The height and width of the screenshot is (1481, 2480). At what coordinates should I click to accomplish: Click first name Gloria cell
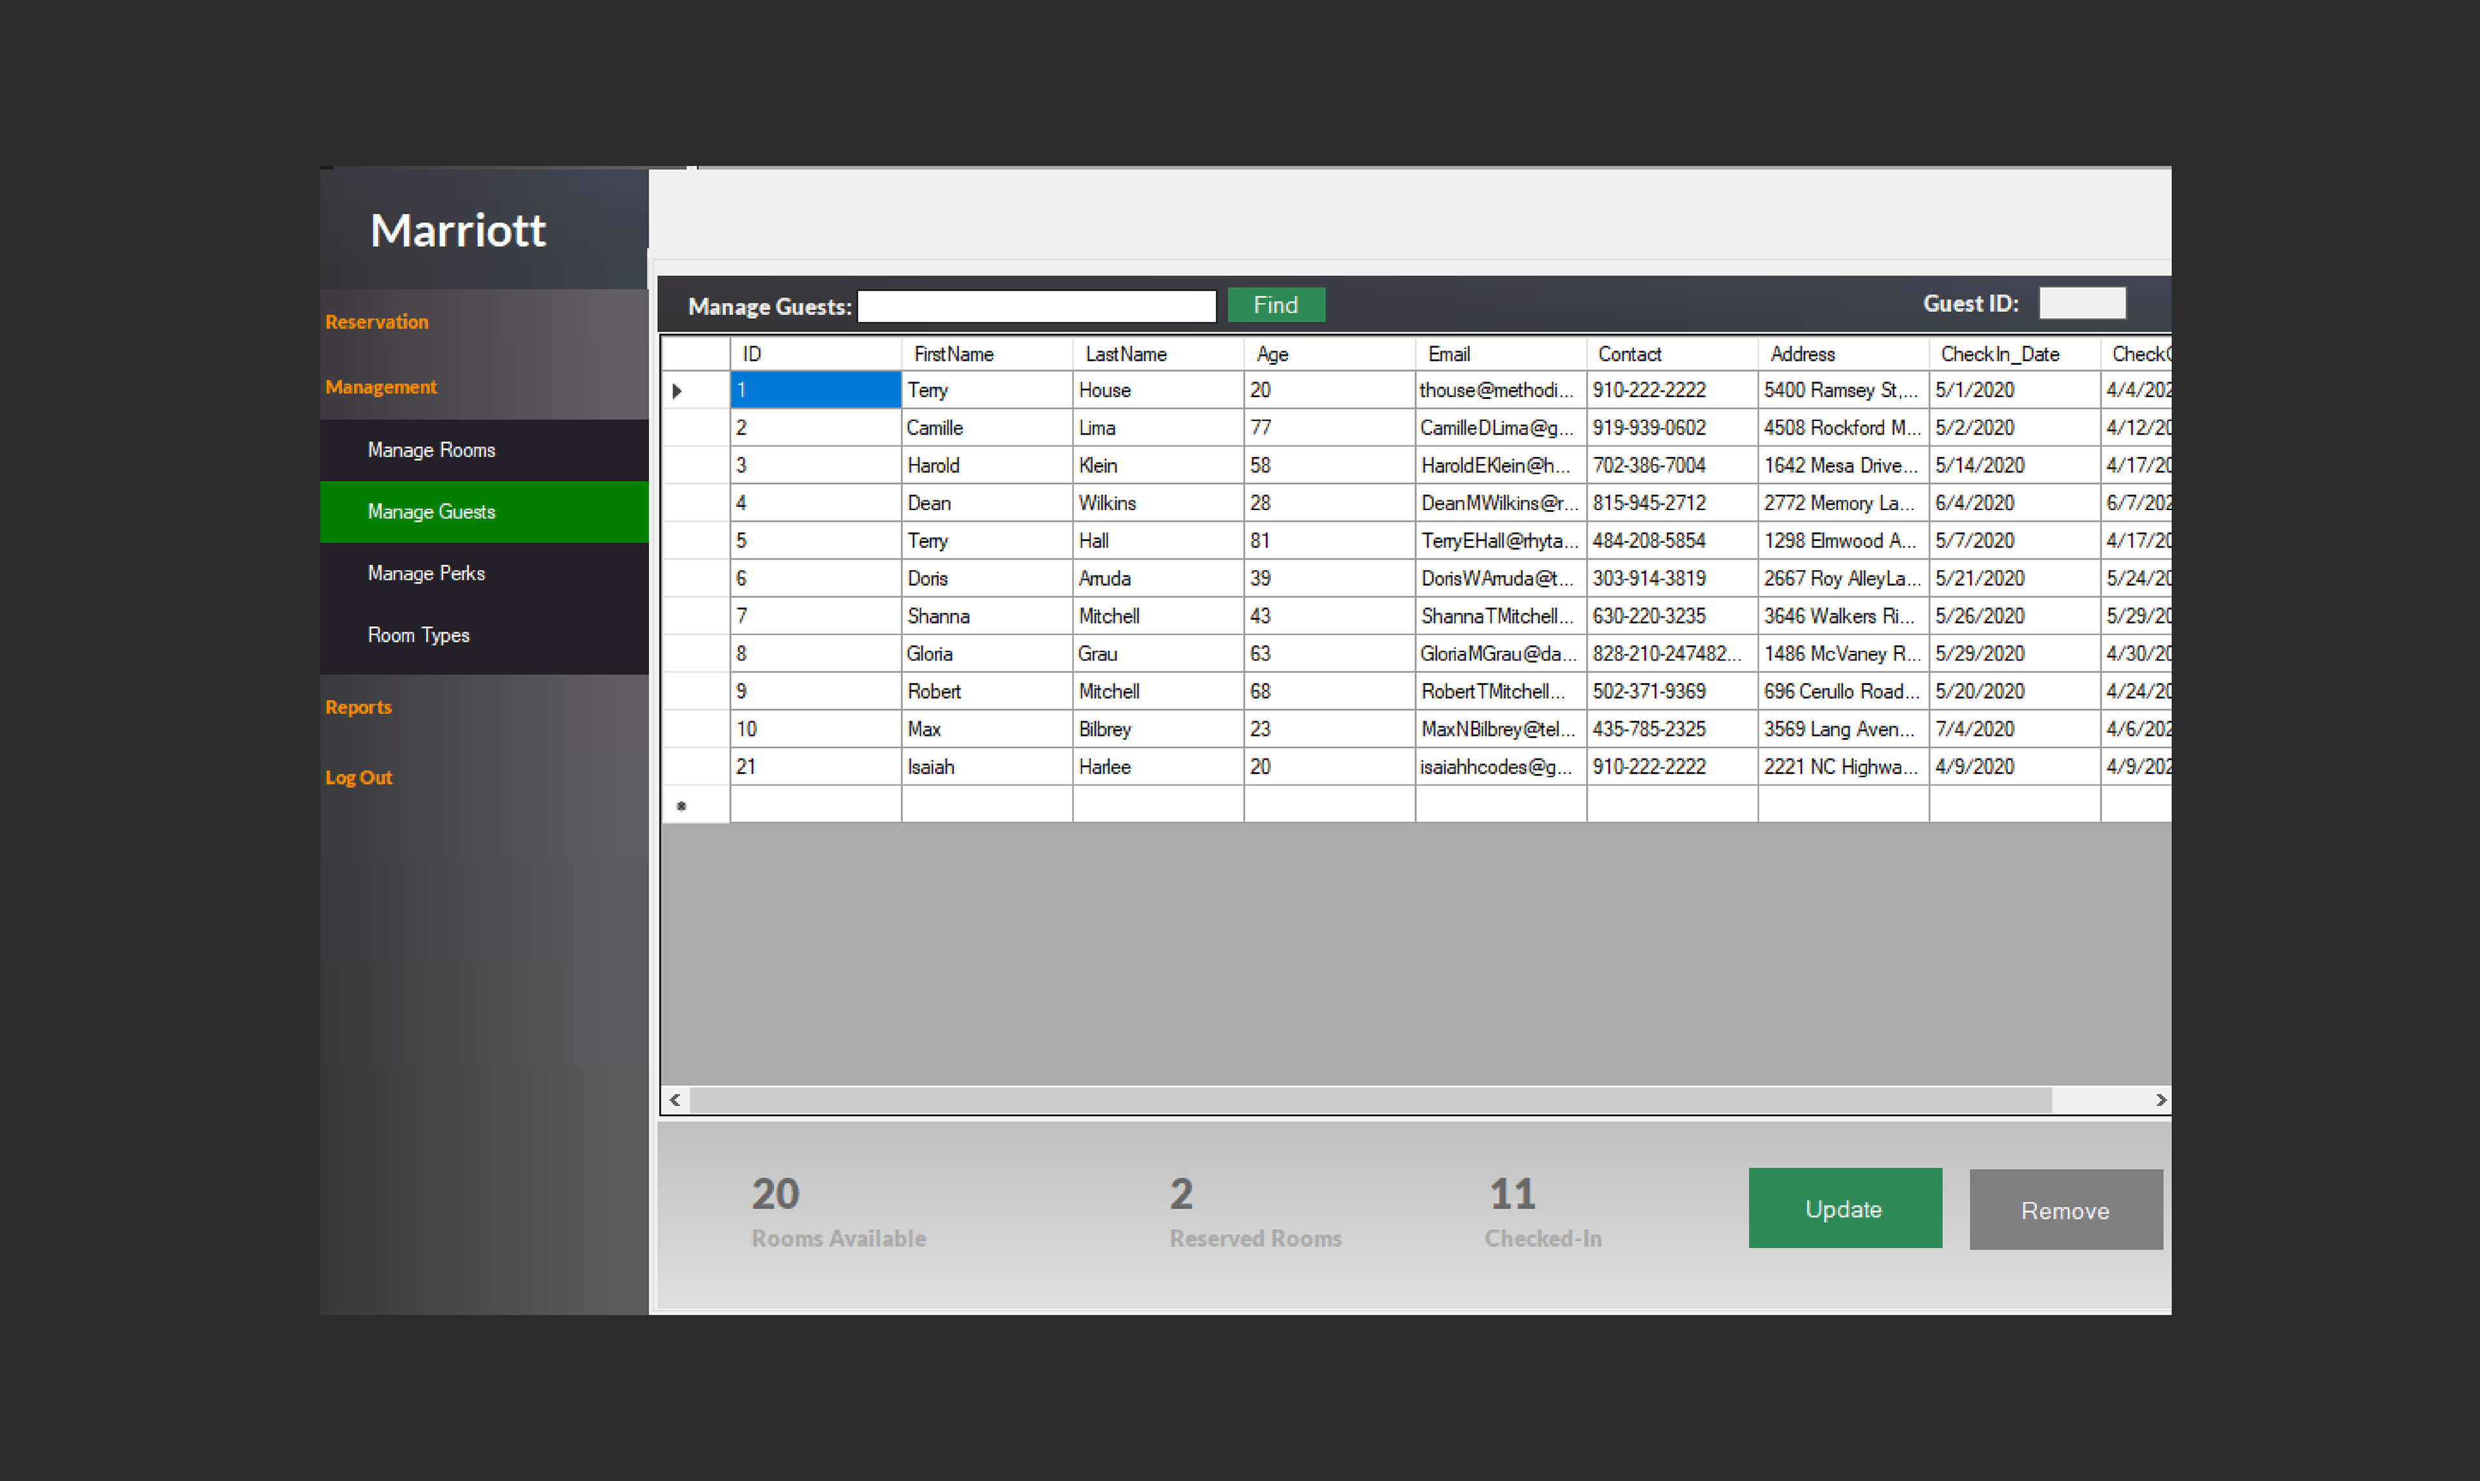(x=987, y=654)
